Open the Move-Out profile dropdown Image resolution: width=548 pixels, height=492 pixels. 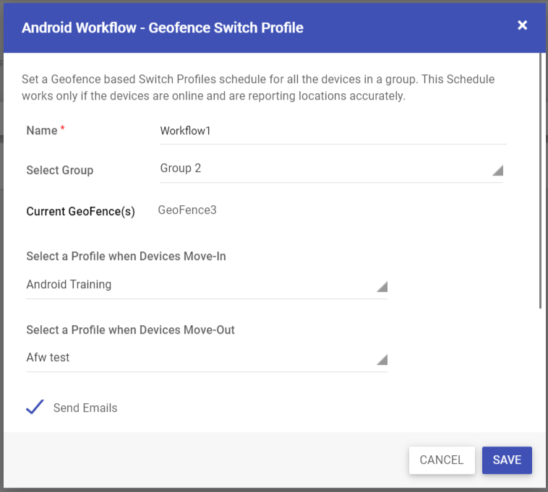(207, 358)
